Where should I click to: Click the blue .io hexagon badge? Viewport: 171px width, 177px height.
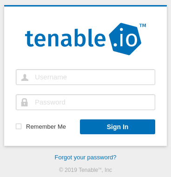tap(125, 39)
